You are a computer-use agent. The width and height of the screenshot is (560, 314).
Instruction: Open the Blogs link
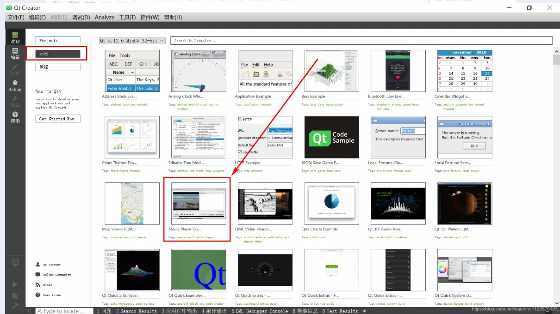click(48, 285)
